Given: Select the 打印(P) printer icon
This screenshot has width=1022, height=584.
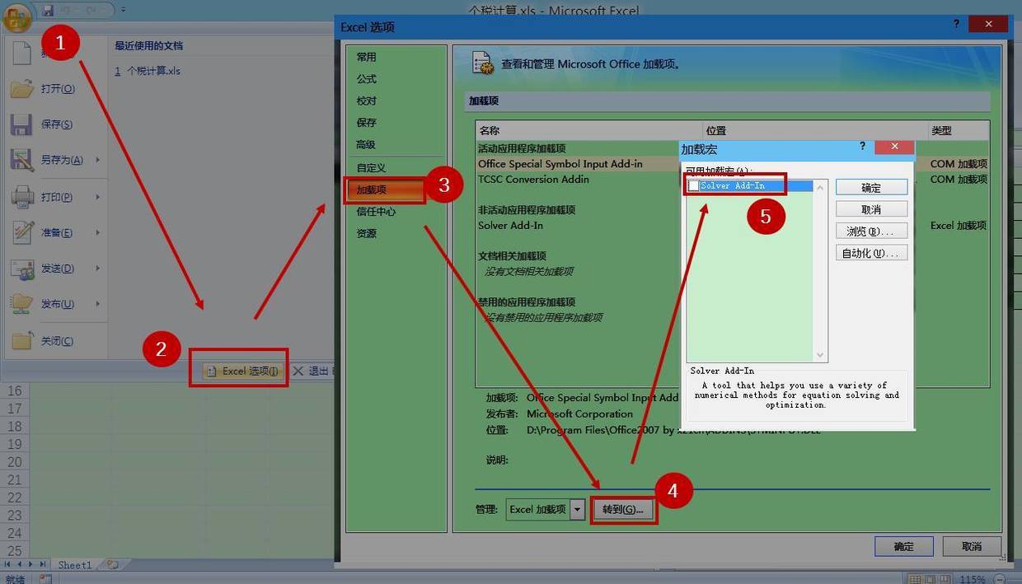Looking at the screenshot, I should [x=21, y=198].
